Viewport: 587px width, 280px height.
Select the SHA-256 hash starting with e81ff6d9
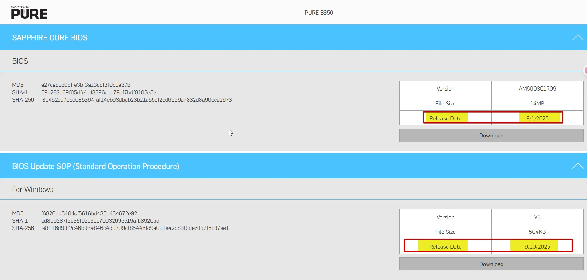pos(135,228)
